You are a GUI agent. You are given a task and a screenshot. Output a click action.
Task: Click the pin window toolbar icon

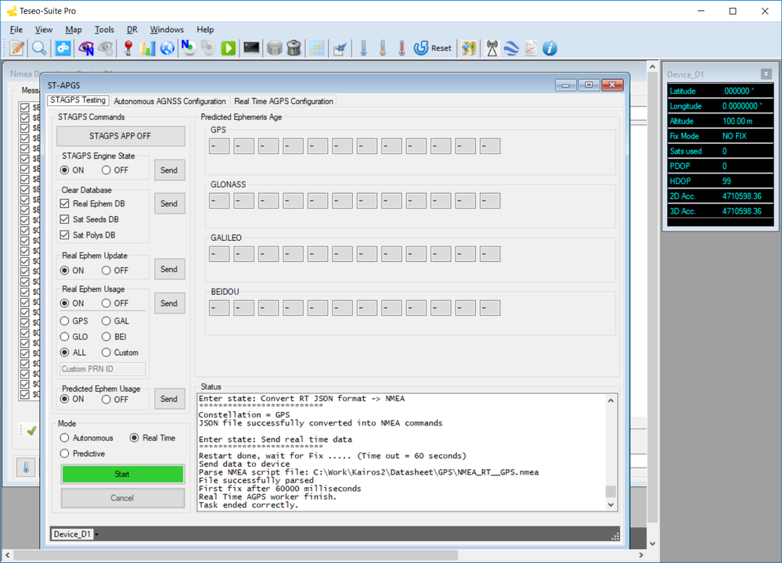pos(340,48)
